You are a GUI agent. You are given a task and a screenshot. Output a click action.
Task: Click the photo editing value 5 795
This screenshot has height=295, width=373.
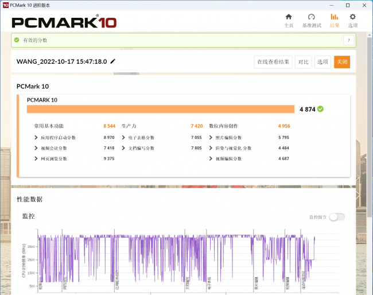(x=283, y=138)
